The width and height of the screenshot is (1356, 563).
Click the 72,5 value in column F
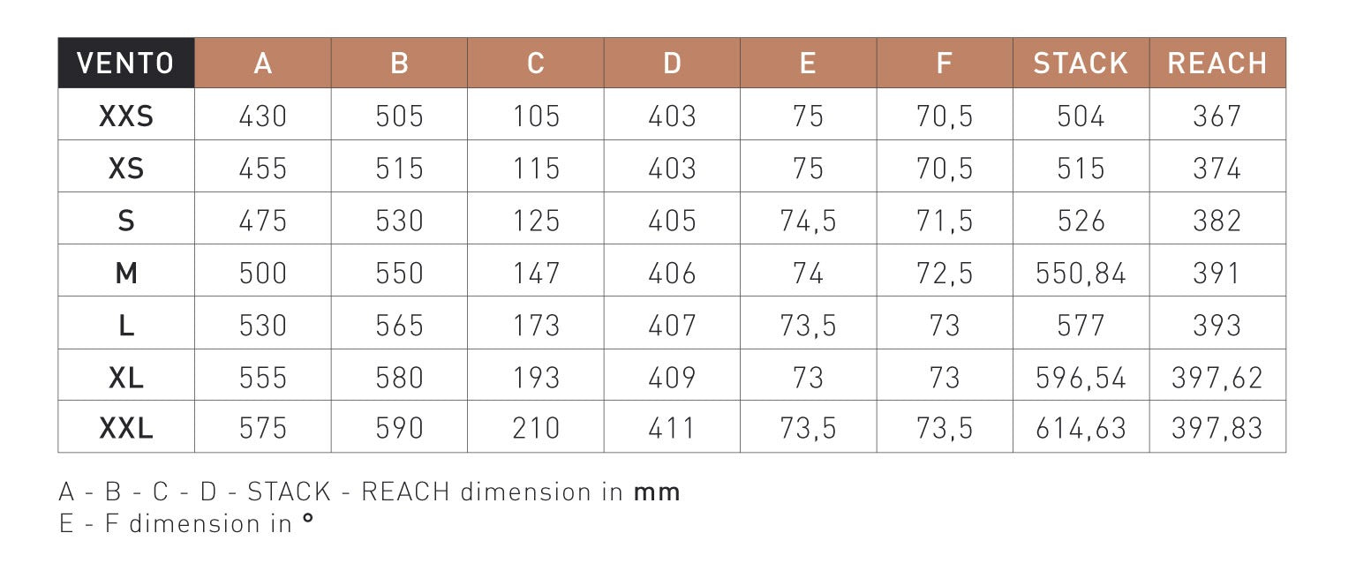(945, 273)
